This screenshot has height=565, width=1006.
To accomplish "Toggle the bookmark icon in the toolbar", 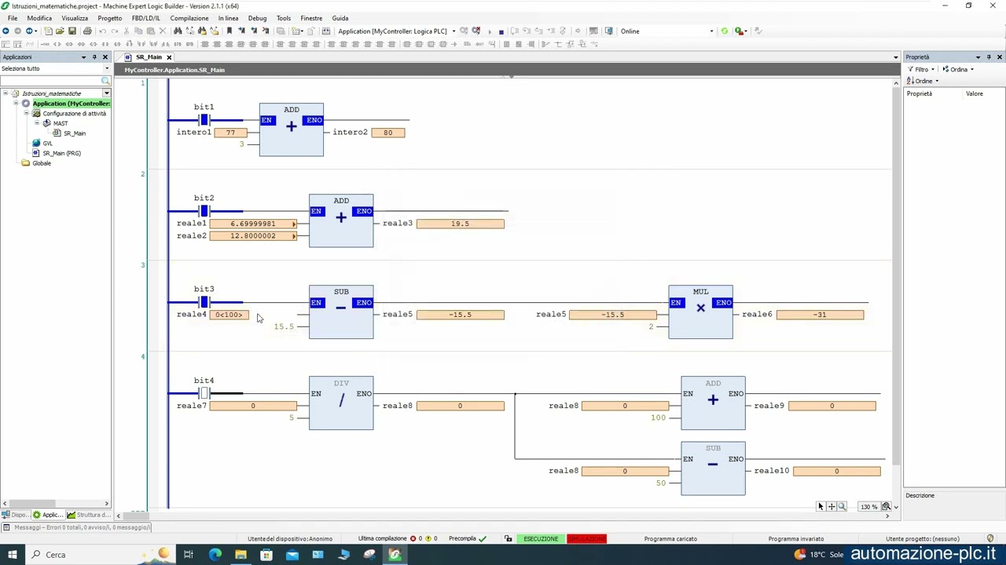I will click(229, 31).
